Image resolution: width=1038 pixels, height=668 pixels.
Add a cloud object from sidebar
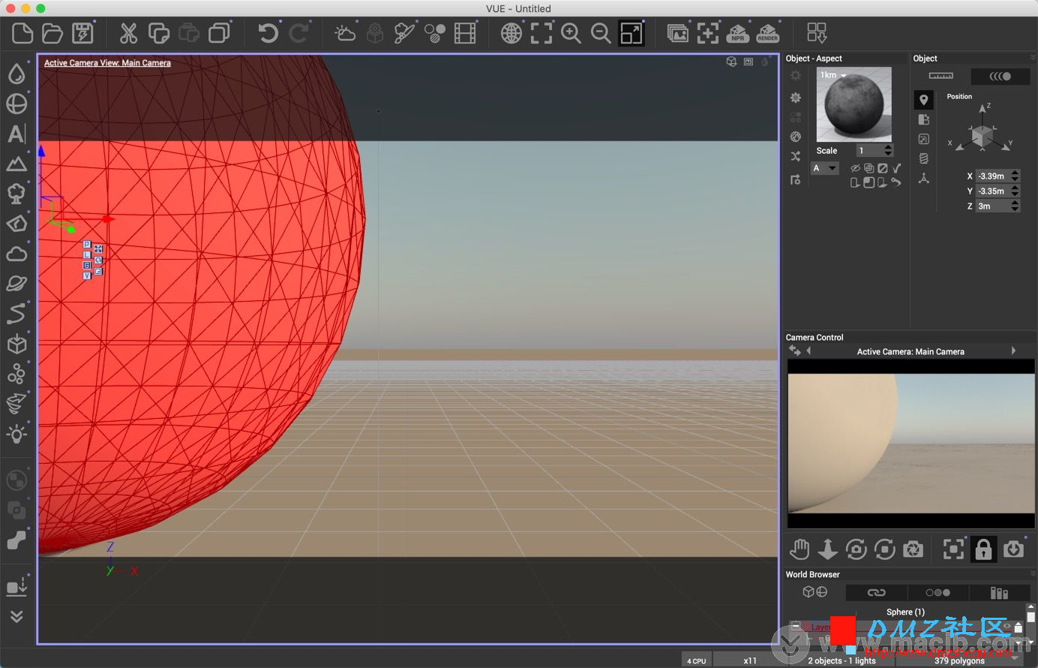16,254
